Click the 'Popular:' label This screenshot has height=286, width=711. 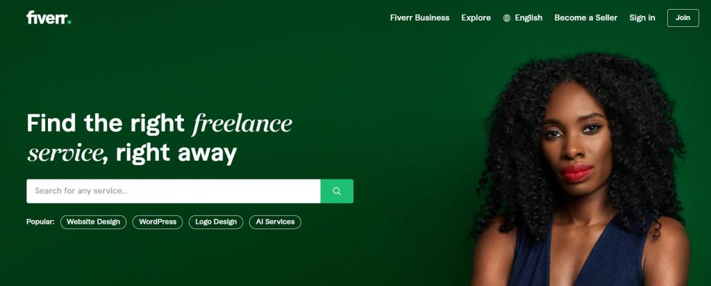40,222
